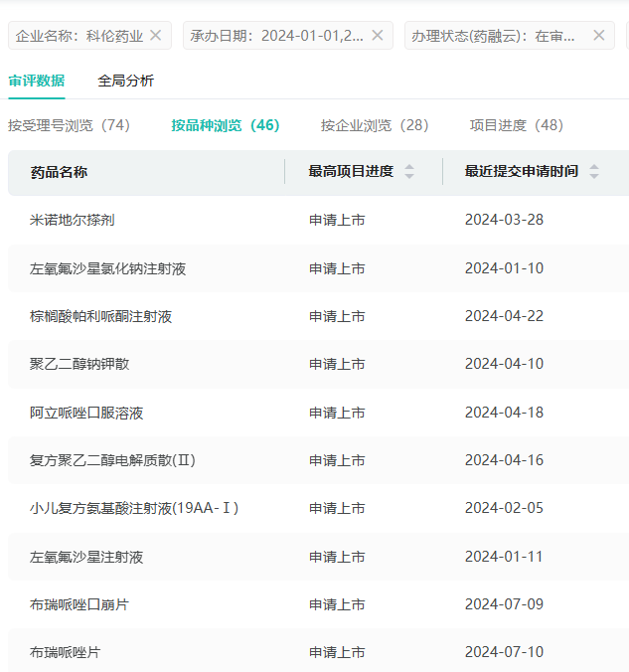
Task: Switch to the 审评数据 tab
Action: click(x=36, y=81)
